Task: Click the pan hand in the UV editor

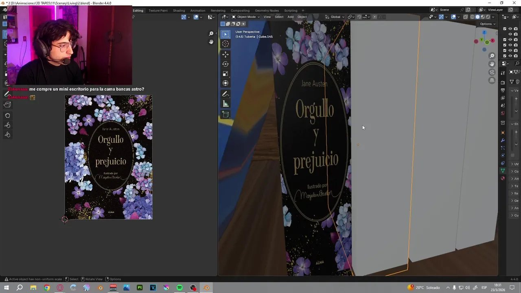Action: [211, 42]
